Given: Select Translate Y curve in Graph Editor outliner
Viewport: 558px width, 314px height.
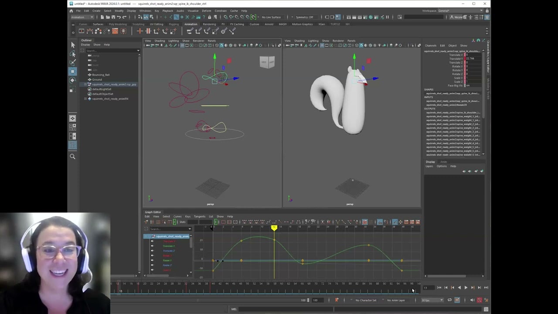Looking at the screenshot, I should 169,246.
